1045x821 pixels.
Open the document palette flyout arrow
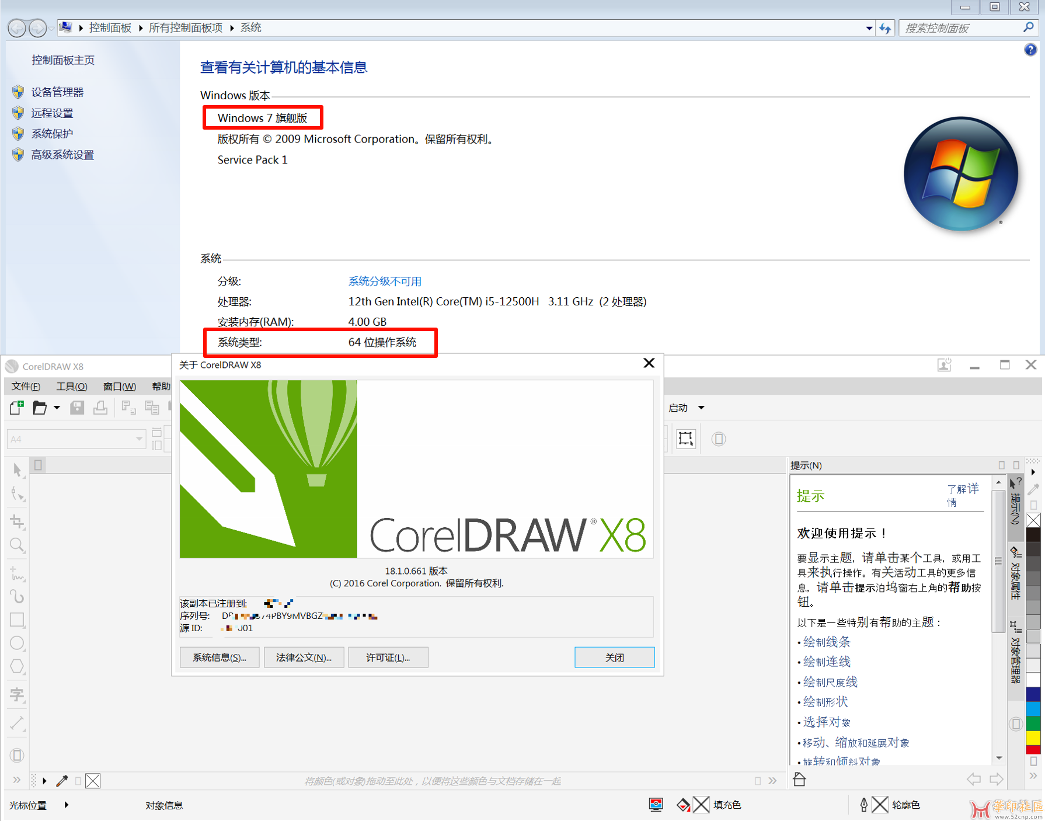click(x=44, y=781)
